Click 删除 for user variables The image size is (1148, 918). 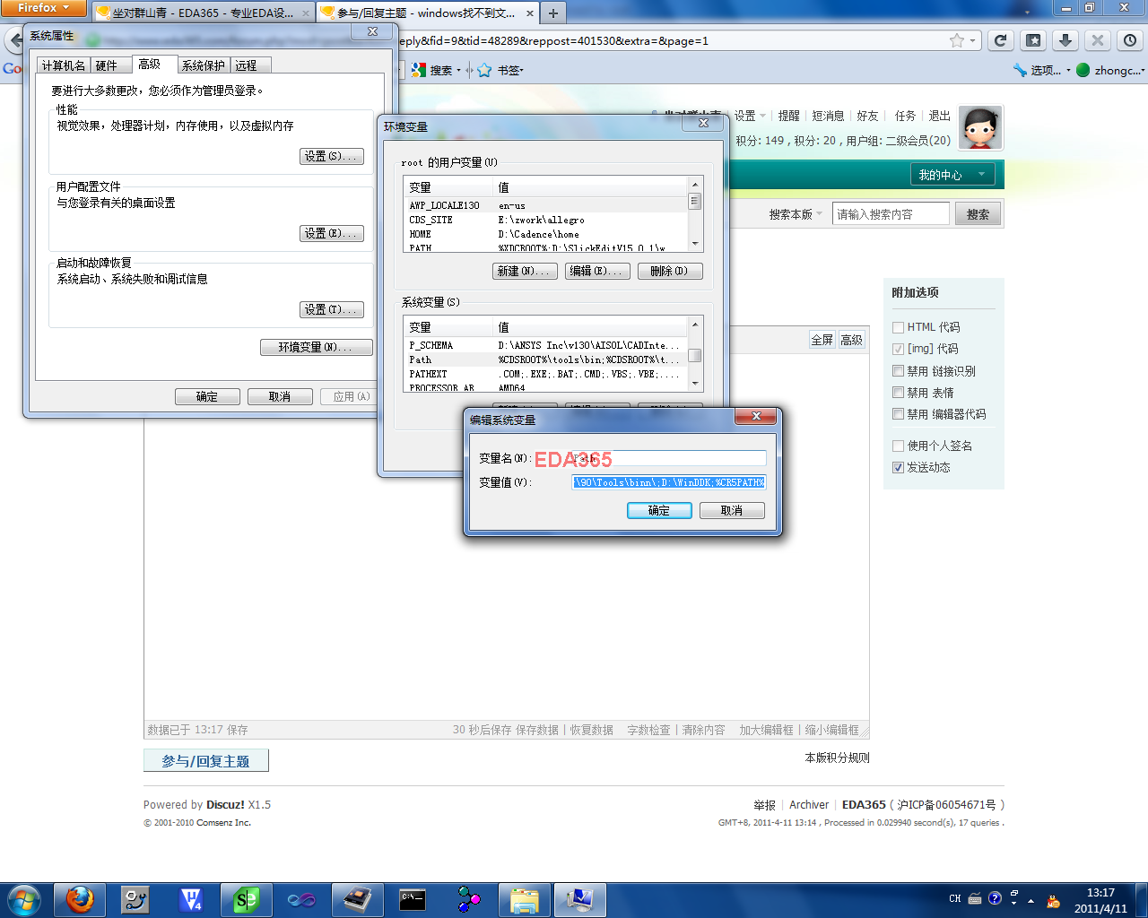click(x=669, y=271)
